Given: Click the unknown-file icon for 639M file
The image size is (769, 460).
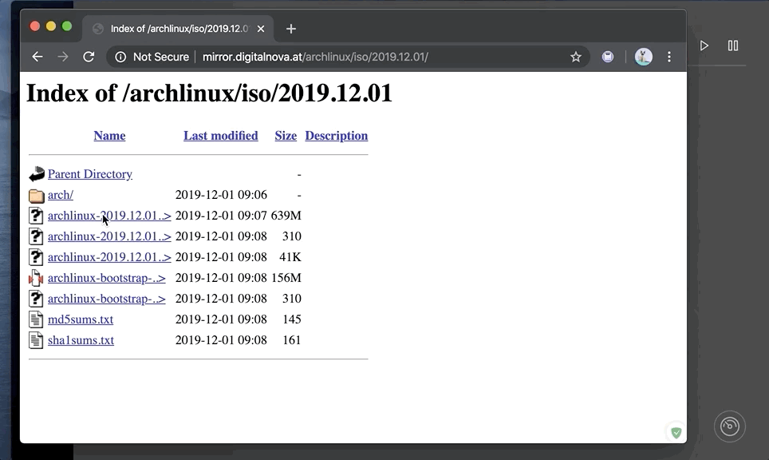Looking at the screenshot, I should tap(36, 216).
